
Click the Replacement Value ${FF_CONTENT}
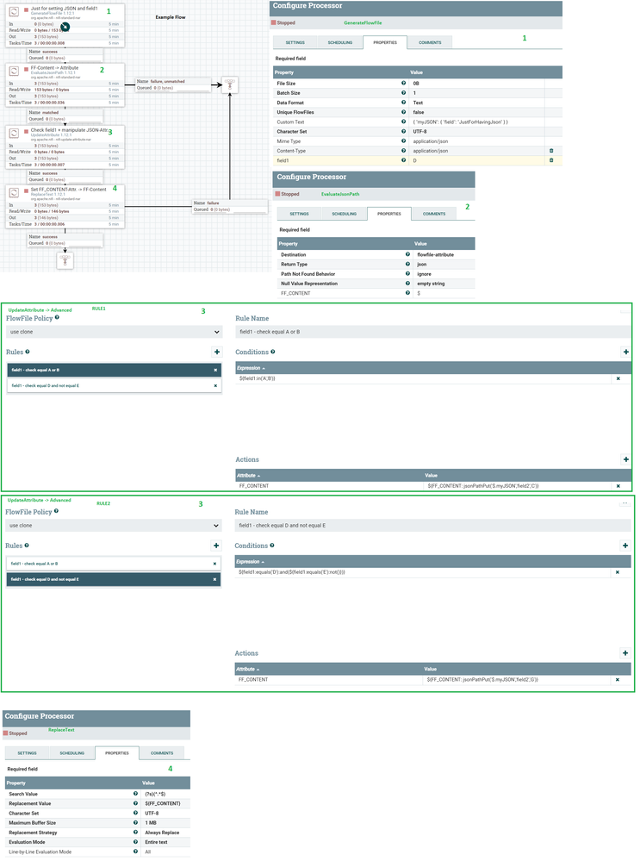(x=163, y=803)
